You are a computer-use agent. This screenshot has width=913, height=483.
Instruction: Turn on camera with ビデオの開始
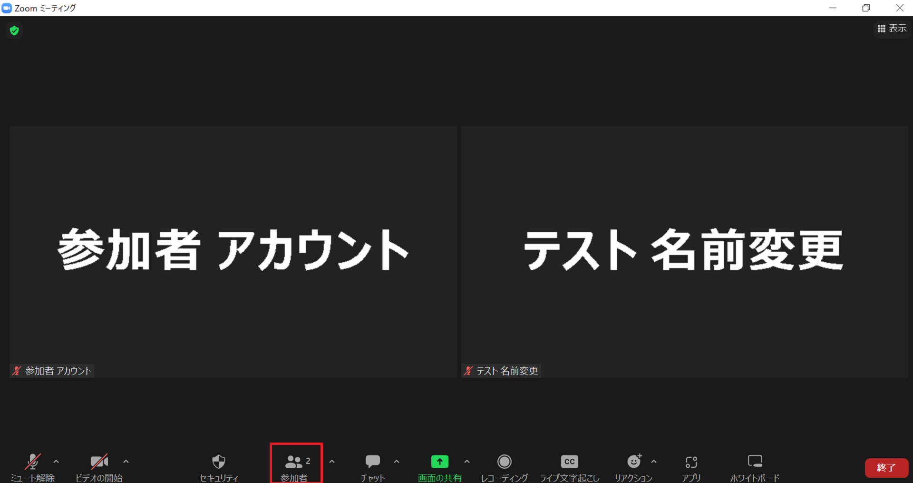99,462
